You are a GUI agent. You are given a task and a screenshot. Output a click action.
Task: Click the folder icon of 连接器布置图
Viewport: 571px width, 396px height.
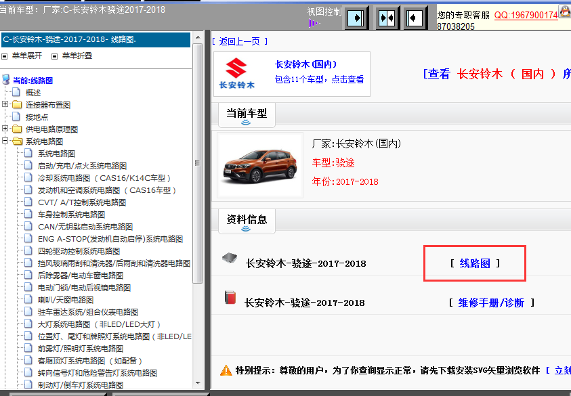pos(17,105)
